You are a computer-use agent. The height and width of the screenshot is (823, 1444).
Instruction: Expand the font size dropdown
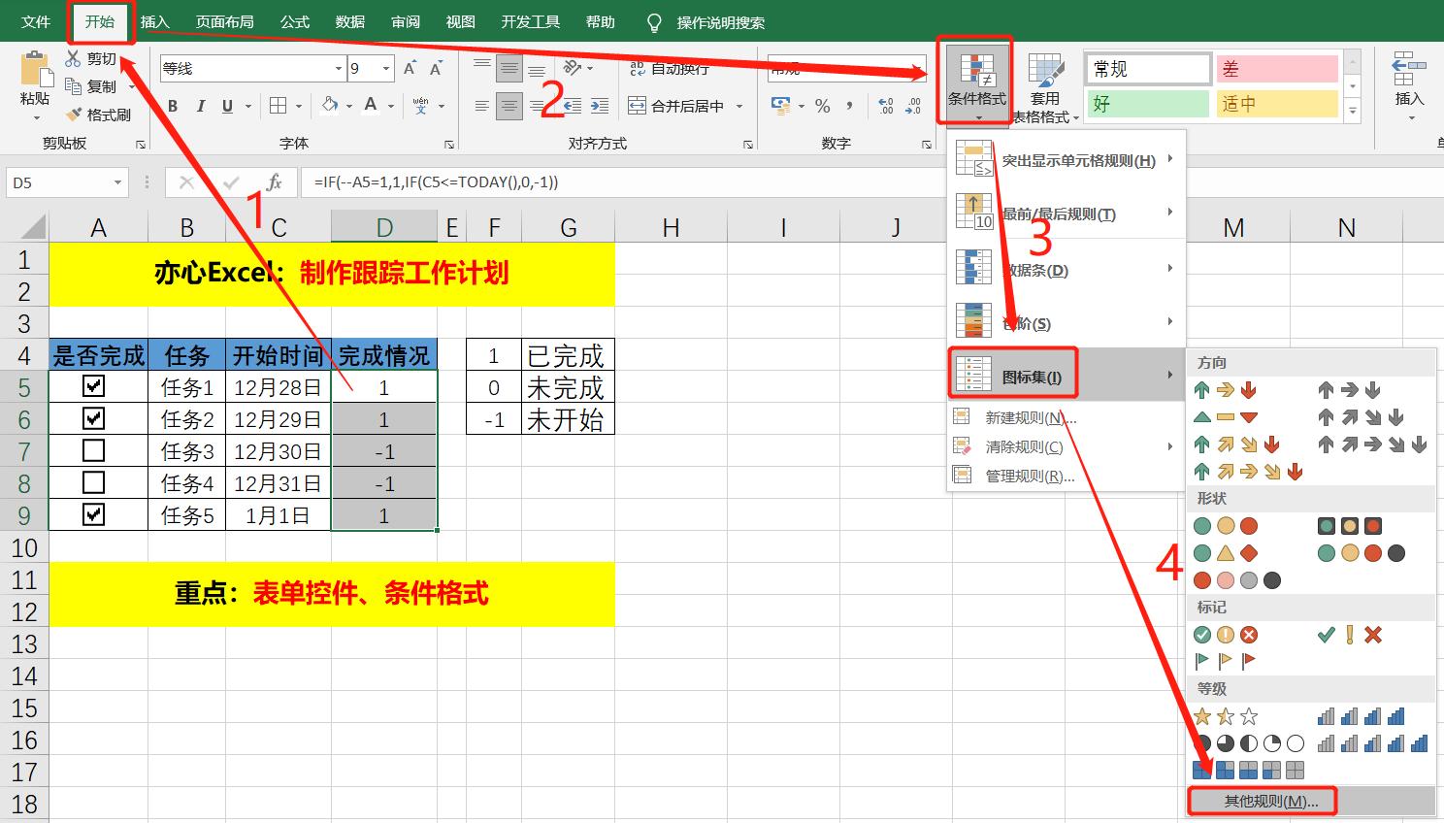(384, 68)
